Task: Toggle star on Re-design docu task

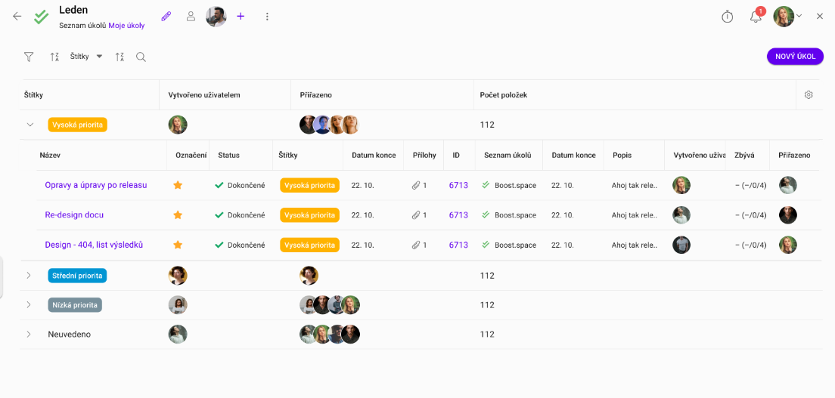Action: 178,215
